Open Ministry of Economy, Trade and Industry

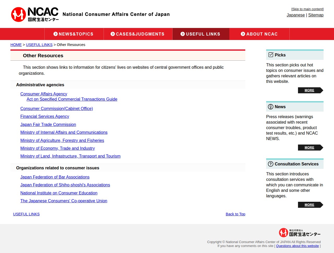[x=57, y=148]
